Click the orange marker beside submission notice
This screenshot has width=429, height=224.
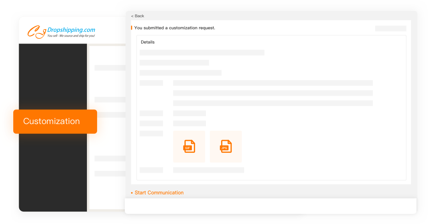pyautogui.click(x=132, y=28)
